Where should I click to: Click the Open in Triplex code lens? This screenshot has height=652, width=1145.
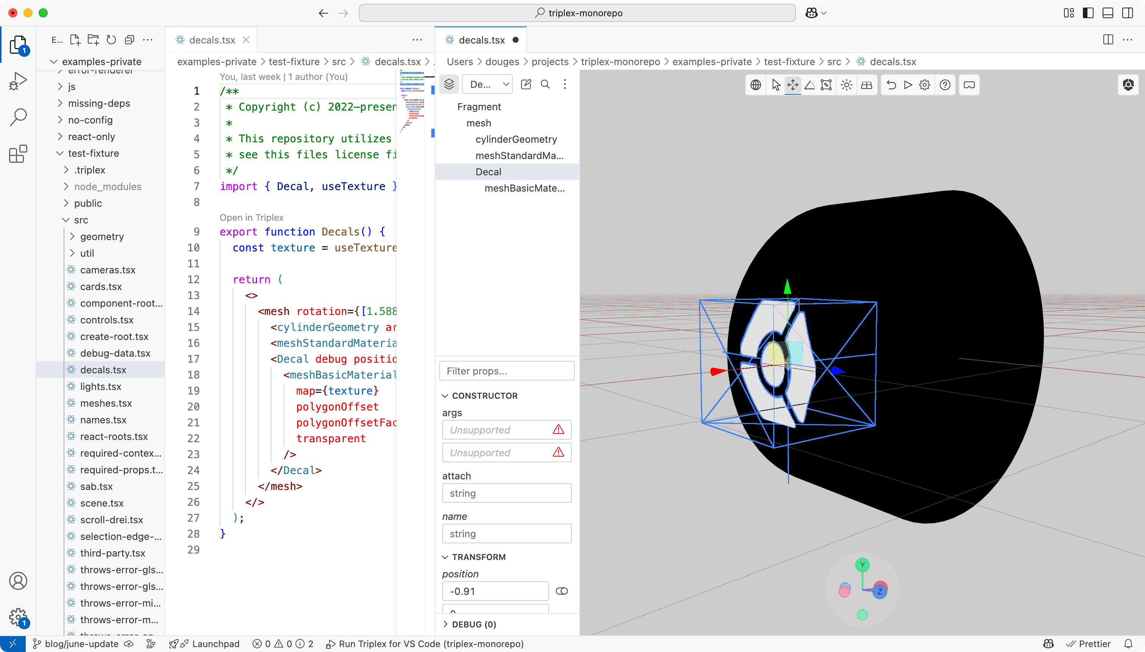251,218
